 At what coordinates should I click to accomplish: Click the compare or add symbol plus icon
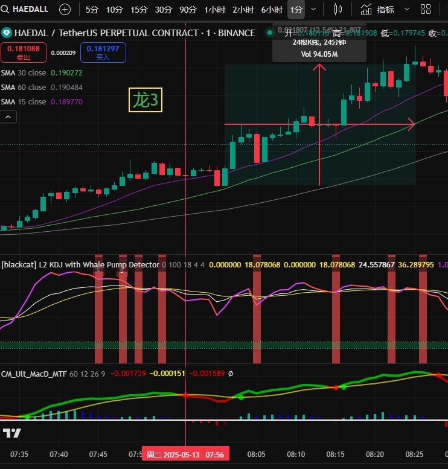65,10
